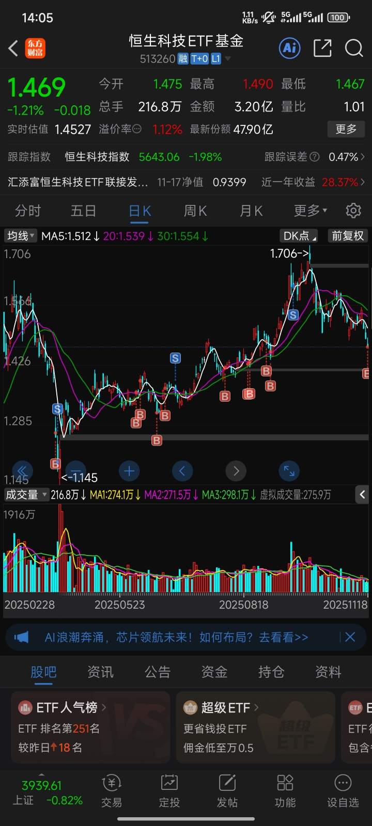Zoom in chart with plus button
Screen dimensions: 372x826
click(x=129, y=471)
